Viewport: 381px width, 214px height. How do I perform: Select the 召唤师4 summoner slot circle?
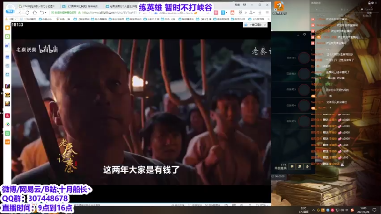304,105
